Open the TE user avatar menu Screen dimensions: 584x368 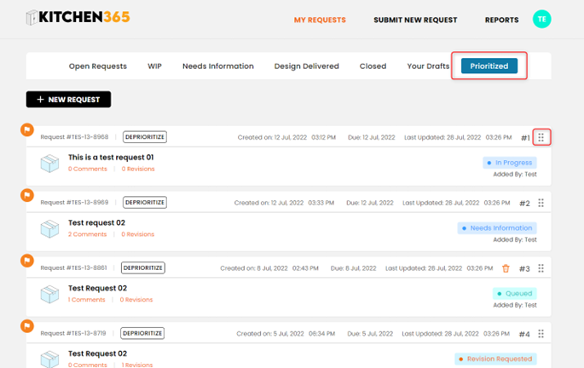[541, 19]
